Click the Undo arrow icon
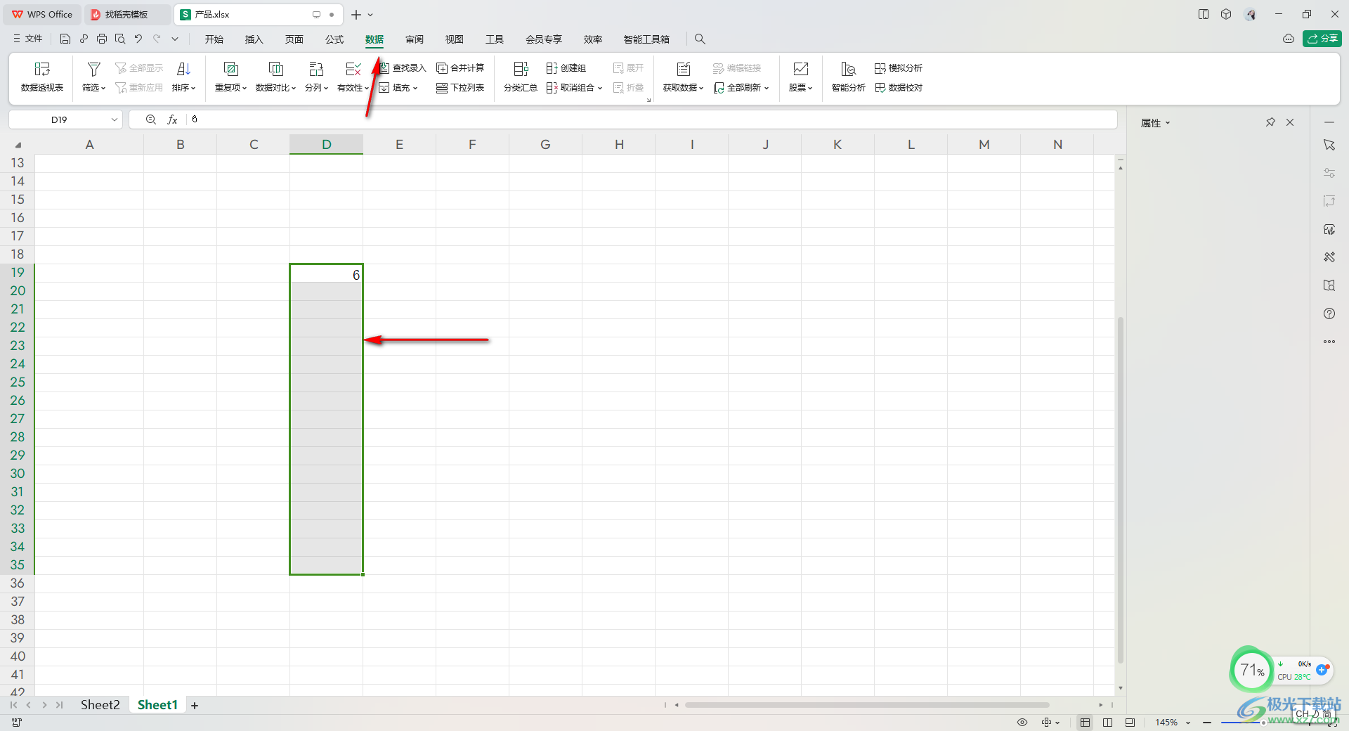Viewport: 1349px width, 731px height. pyautogui.click(x=138, y=39)
